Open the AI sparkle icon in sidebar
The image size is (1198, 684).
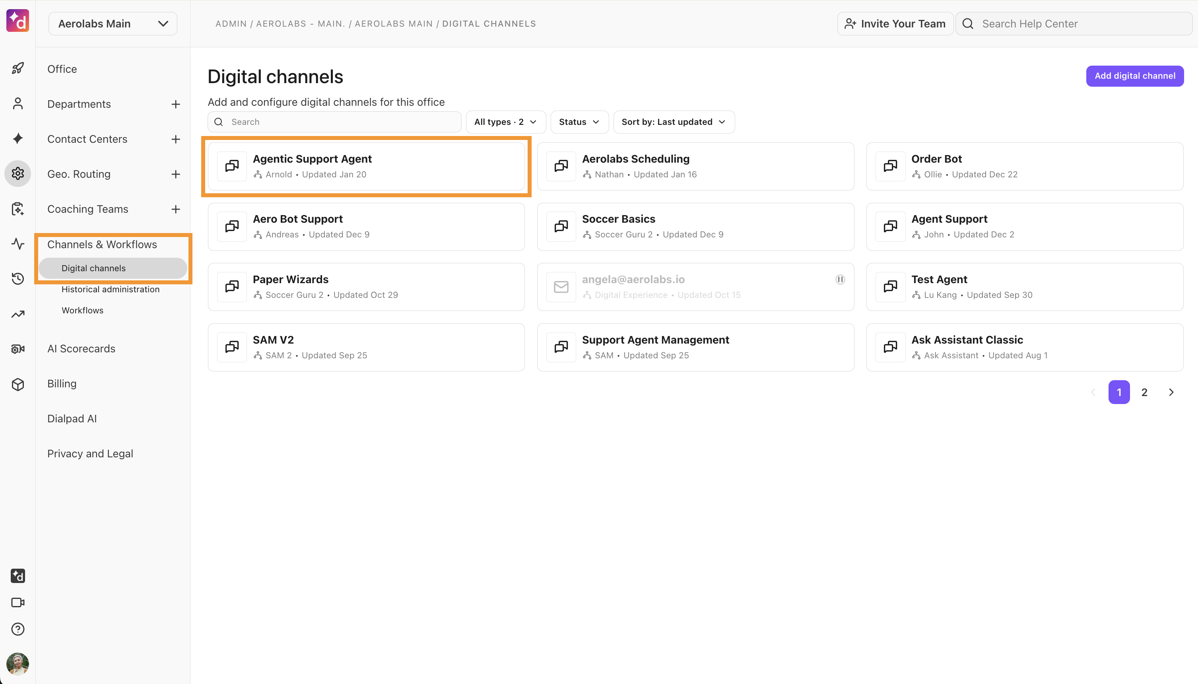coord(18,138)
